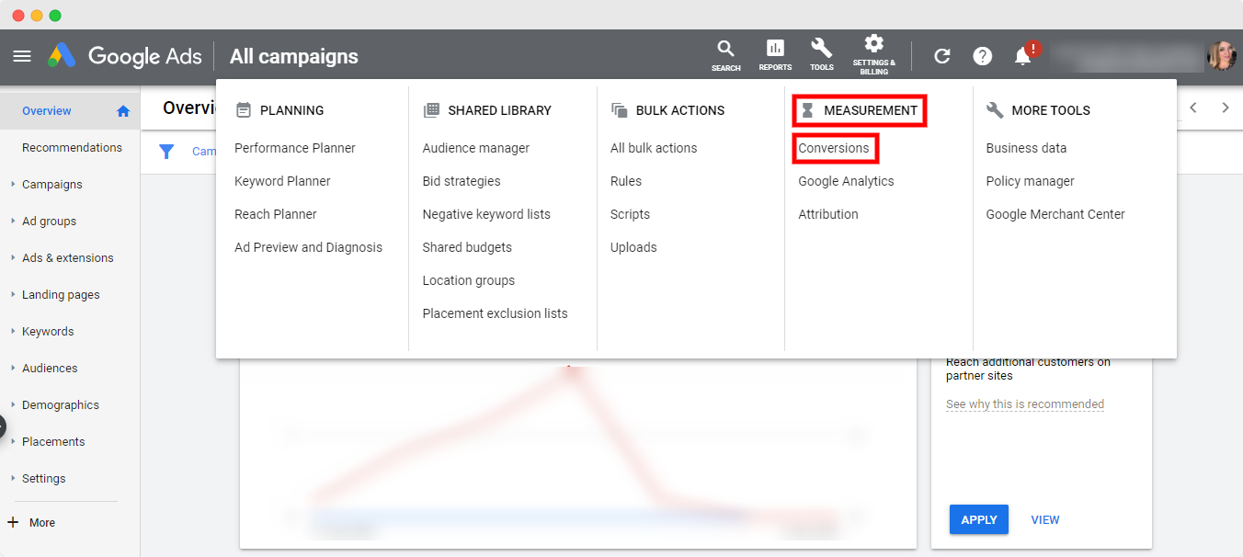Click the refresh icon
The image size is (1243, 557).
[x=942, y=56]
